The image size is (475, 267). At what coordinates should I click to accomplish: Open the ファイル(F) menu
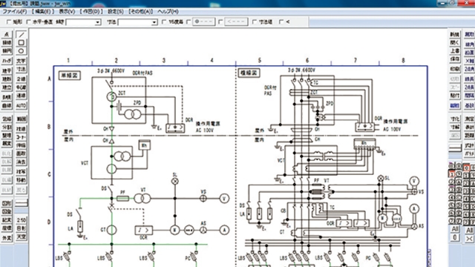[x=14, y=12]
